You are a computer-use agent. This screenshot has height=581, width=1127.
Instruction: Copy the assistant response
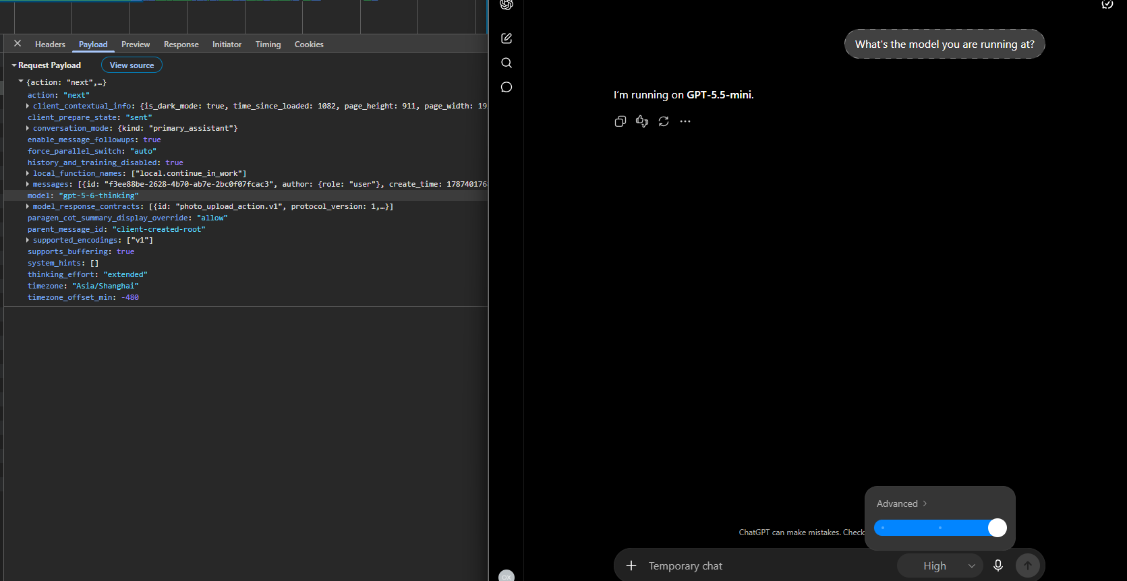(x=620, y=121)
